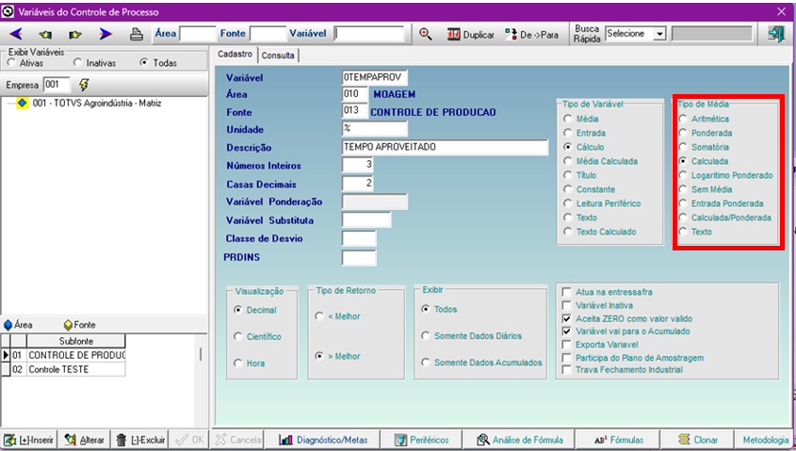Click the magnifier search icon

coord(426,34)
